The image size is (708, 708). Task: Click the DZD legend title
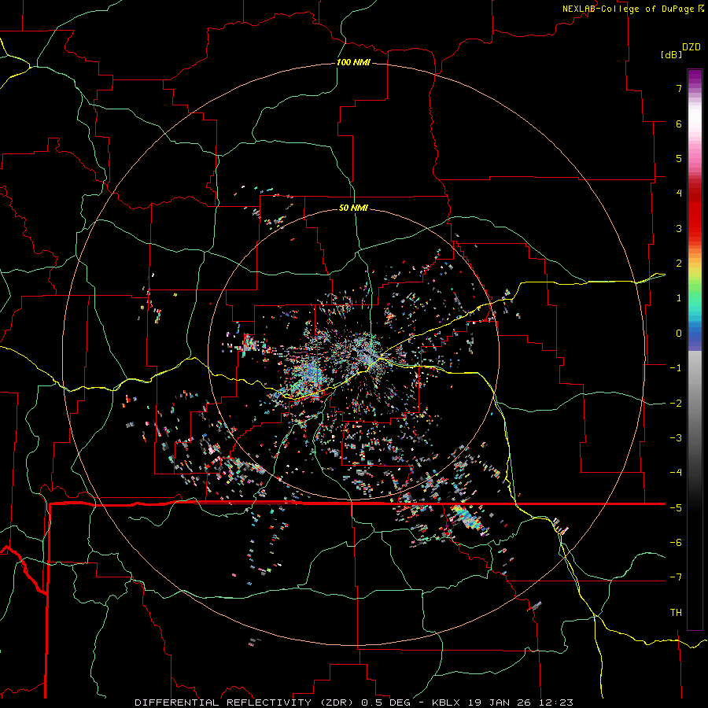691,47
